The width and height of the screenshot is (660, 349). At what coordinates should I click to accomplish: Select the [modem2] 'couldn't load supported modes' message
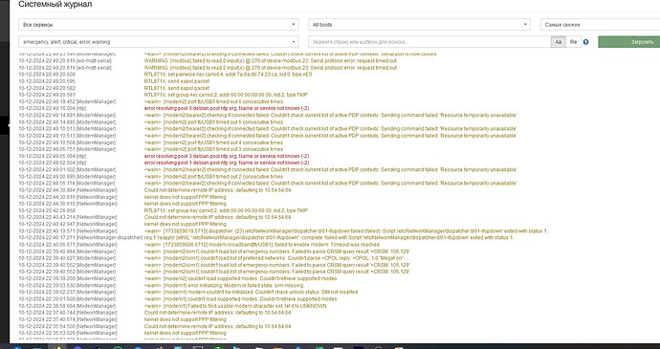[x=240, y=278]
